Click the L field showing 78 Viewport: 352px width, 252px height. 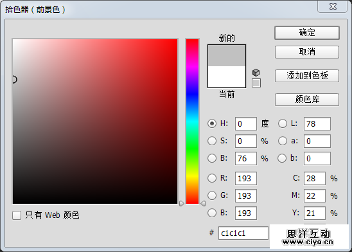(x=317, y=124)
